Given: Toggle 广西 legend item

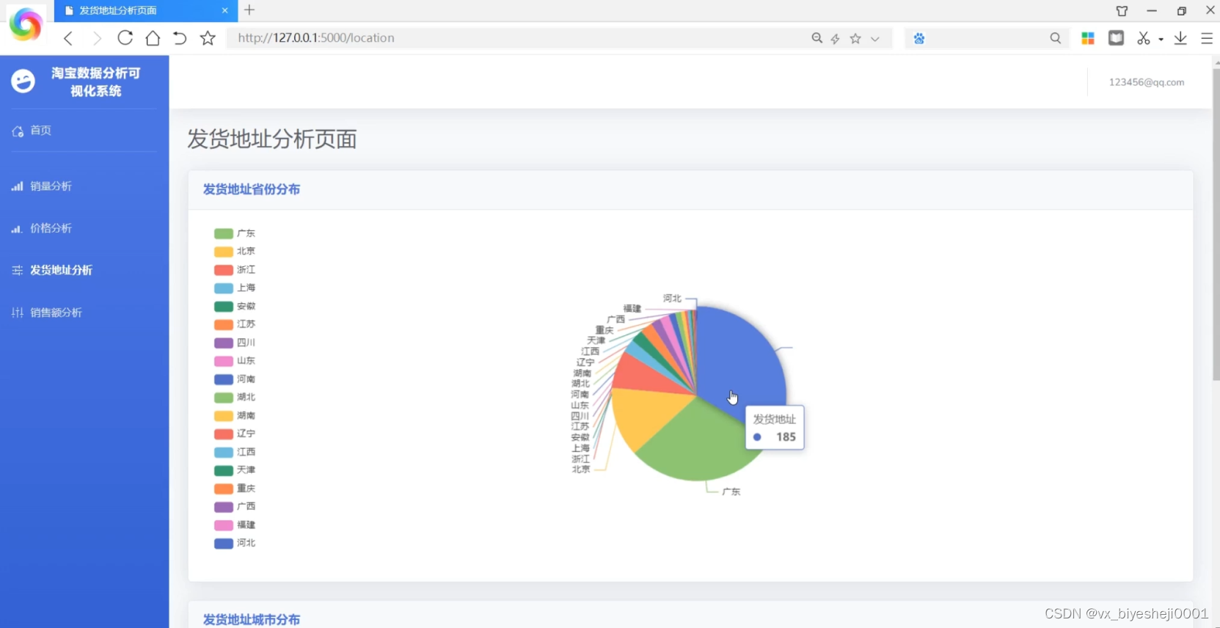Looking at the screenshot, I should click(235, 506).
